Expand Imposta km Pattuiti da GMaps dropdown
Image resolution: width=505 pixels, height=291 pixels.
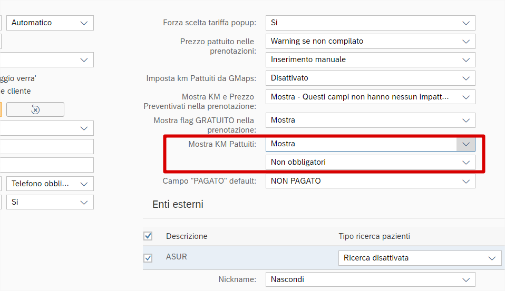[465, 78]
